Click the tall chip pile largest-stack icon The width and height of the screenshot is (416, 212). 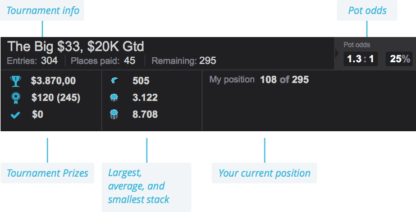coord(114,115)
